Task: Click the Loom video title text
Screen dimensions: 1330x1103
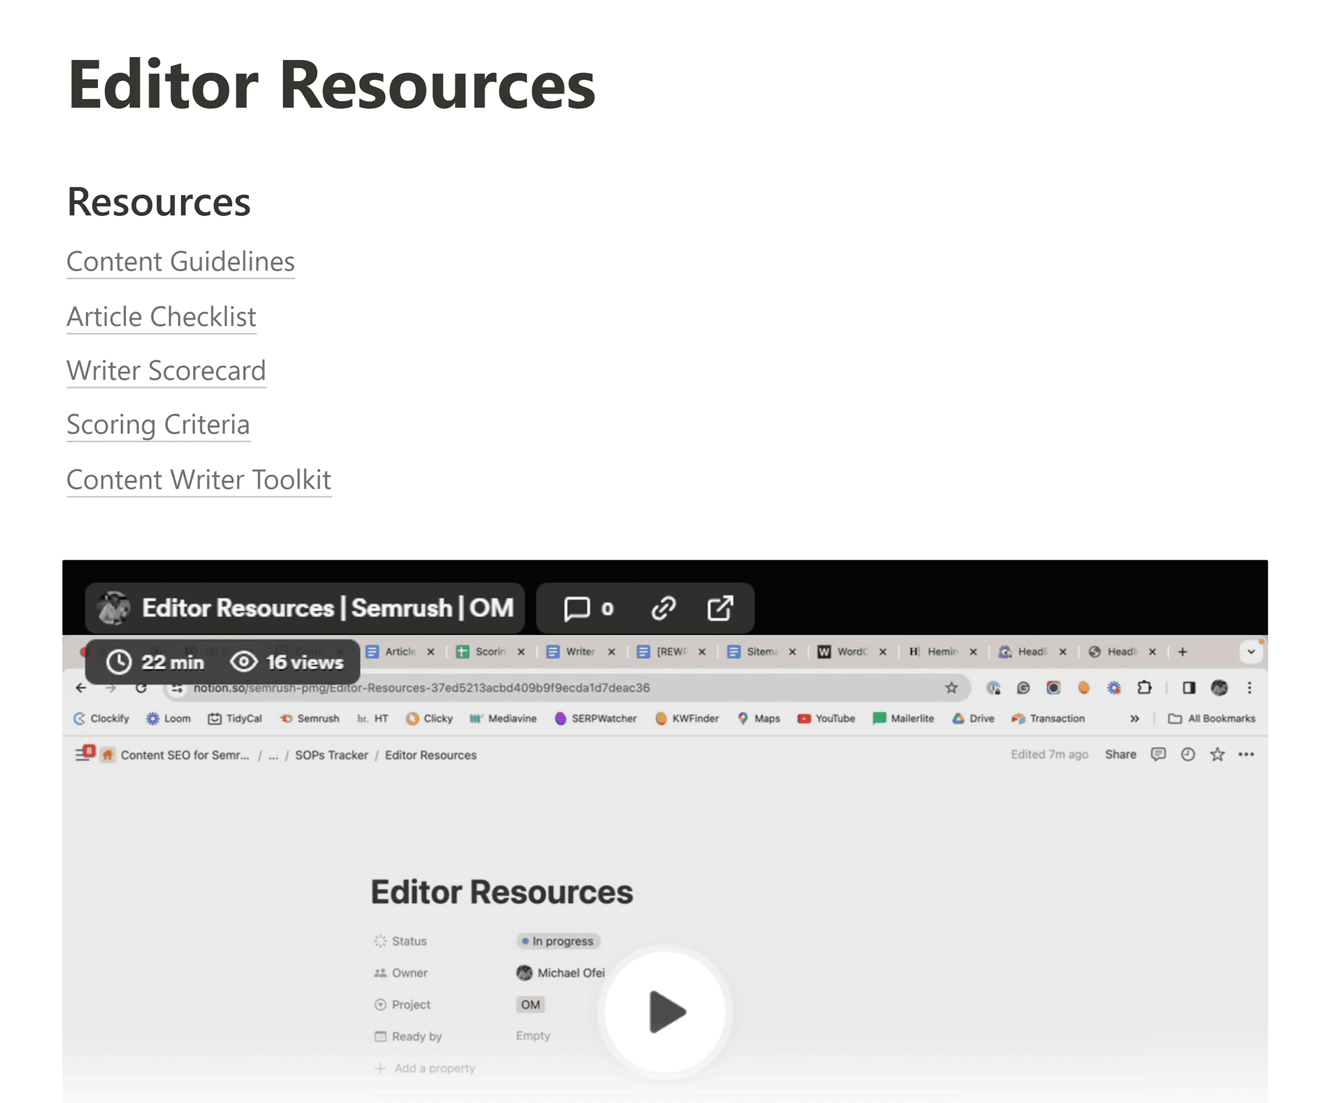Action: [x=327, y=608]
